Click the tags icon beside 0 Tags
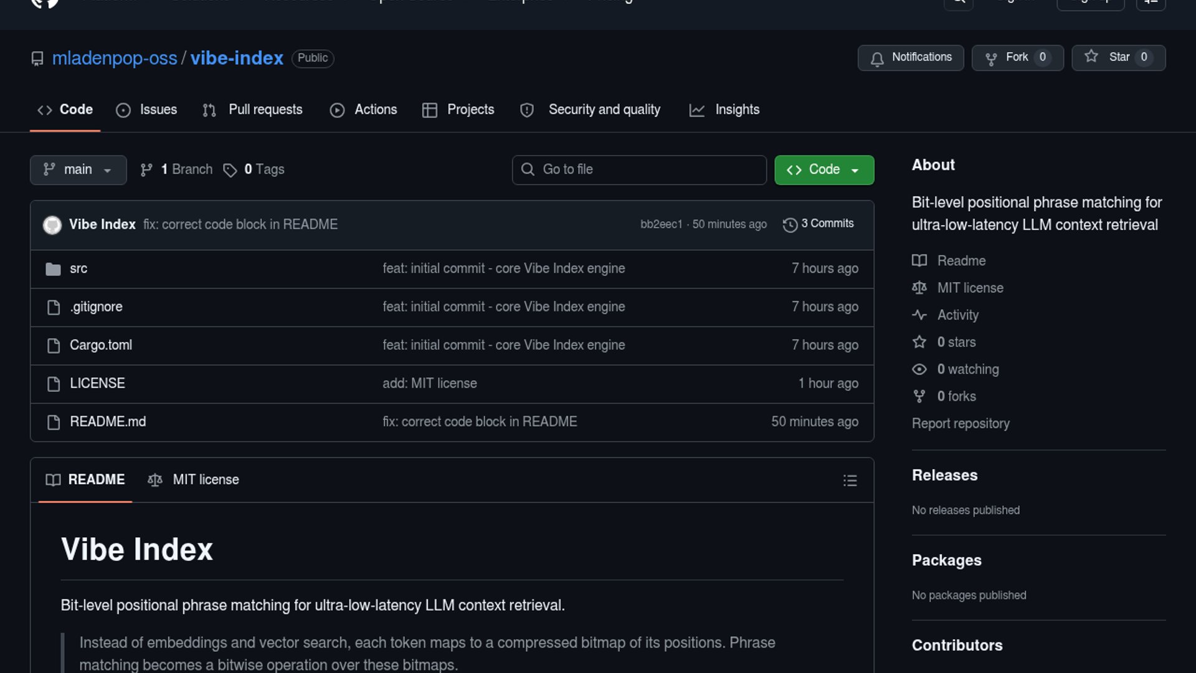The width and height of the screenshot is (1196, 673). coord(230,170)
